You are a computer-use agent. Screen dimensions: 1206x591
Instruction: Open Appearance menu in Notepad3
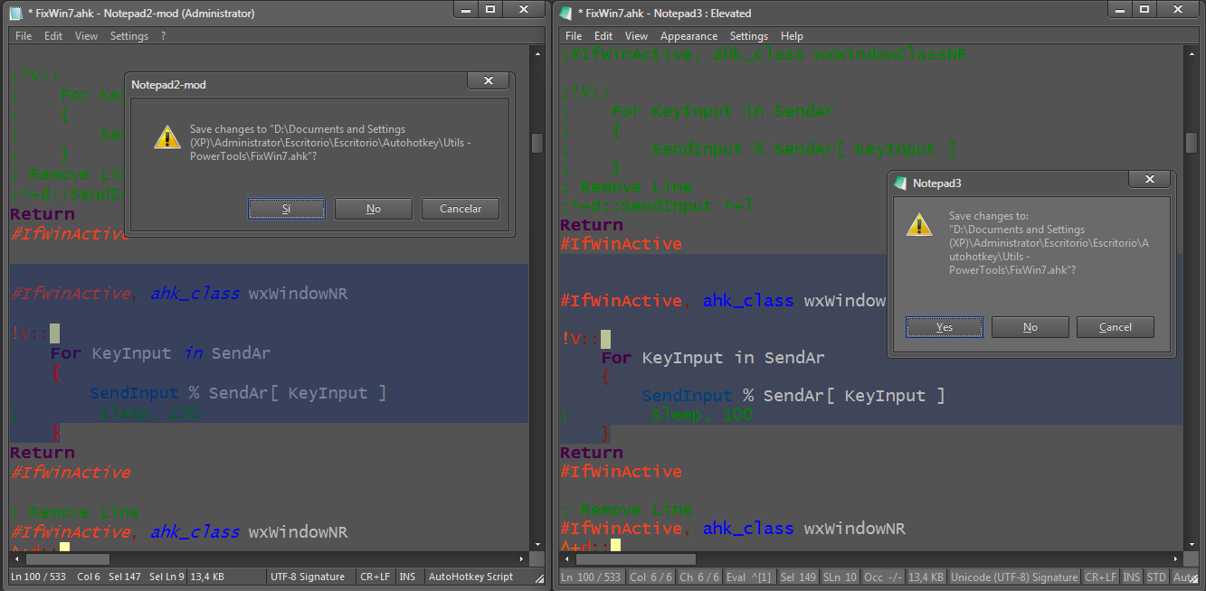(x=688, y=36)
